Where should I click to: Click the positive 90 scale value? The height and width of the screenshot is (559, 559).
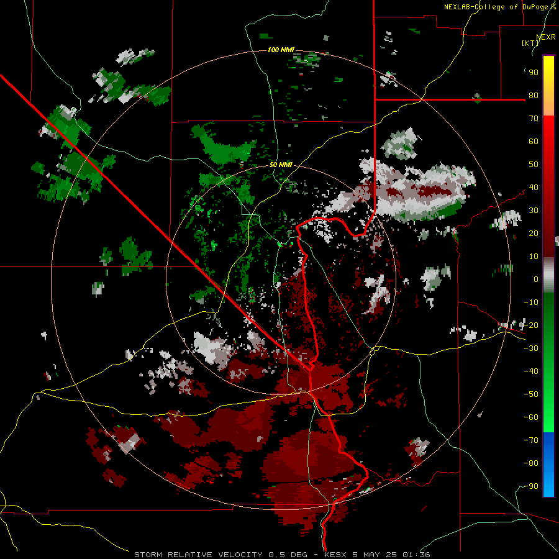click(534, 73)
